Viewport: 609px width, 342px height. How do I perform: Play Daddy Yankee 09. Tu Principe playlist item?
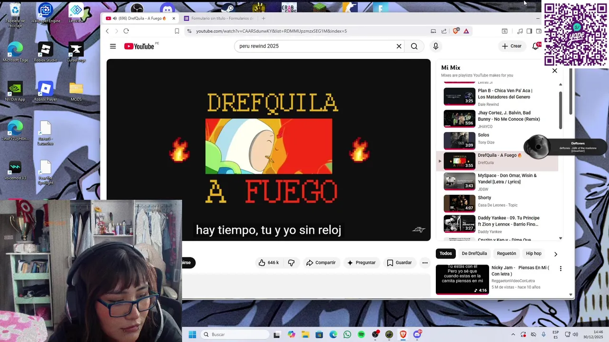pos(497,224)
